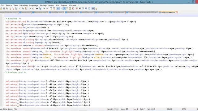Switch to the template.css tab

click(102, 12)
